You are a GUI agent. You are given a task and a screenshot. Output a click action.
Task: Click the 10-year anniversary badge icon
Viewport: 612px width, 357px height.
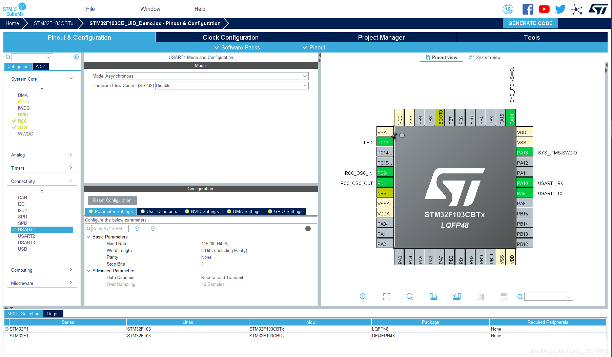pos(508,9)
